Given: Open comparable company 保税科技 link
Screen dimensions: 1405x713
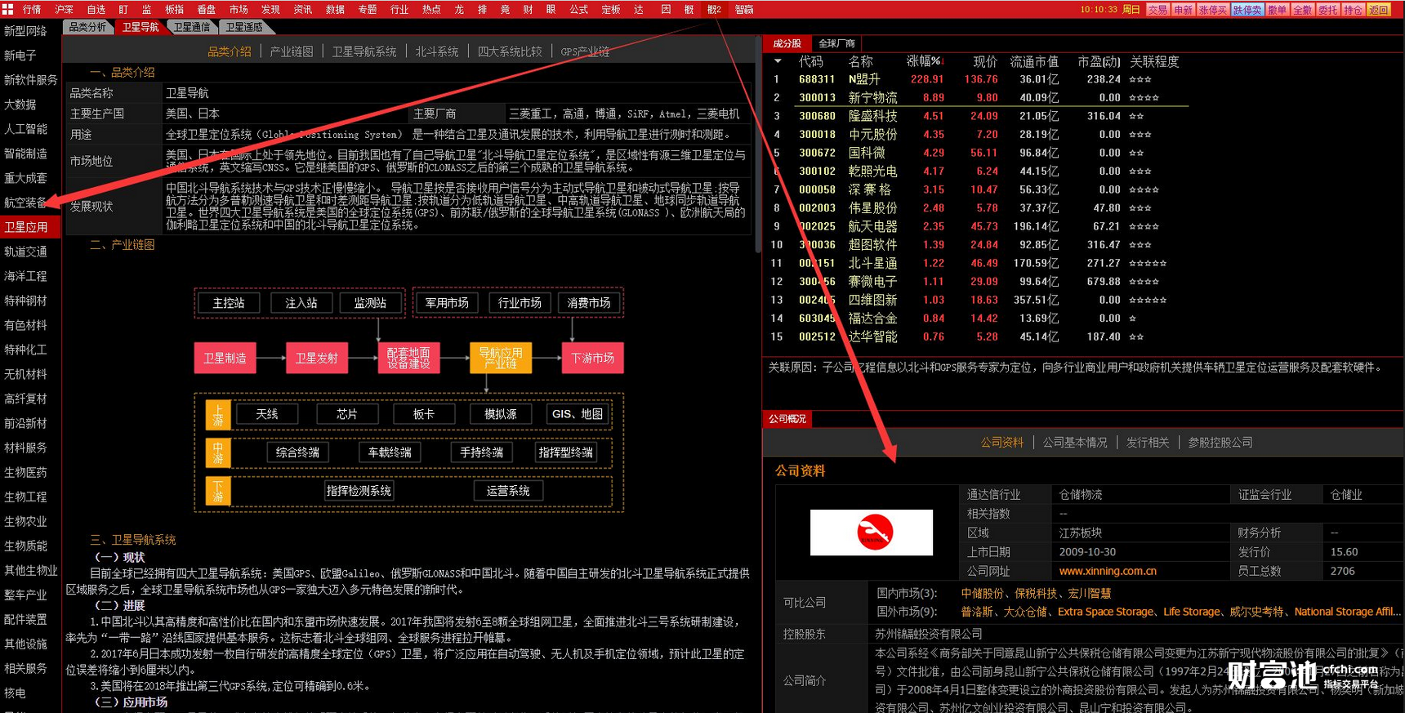Looking at the screenshot, I should point(1036,593).
